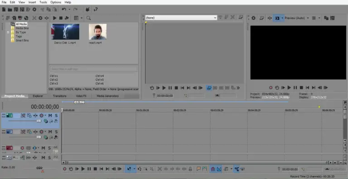Mute video track 1
348x179 pixels.
tap(50, 115)
